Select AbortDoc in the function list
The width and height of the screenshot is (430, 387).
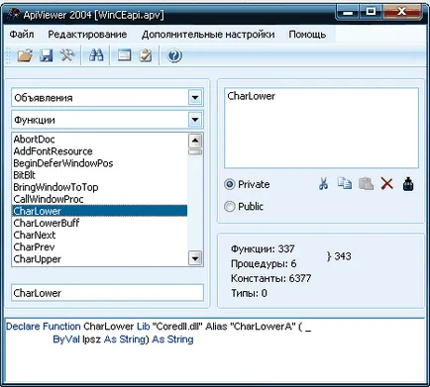pos(99,140)
